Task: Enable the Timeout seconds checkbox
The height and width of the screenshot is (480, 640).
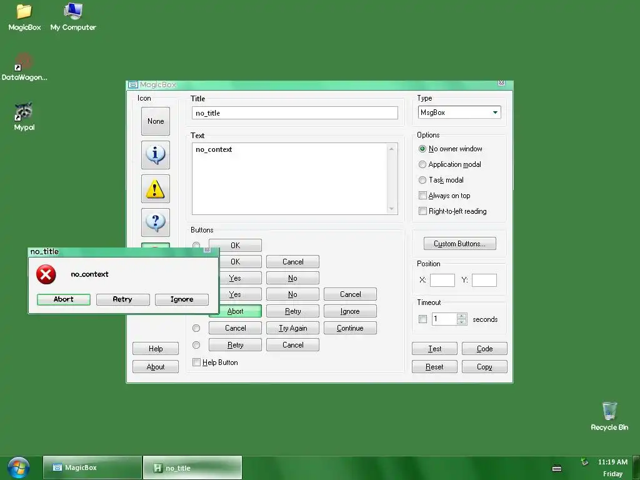Action: tap(423, 319)
